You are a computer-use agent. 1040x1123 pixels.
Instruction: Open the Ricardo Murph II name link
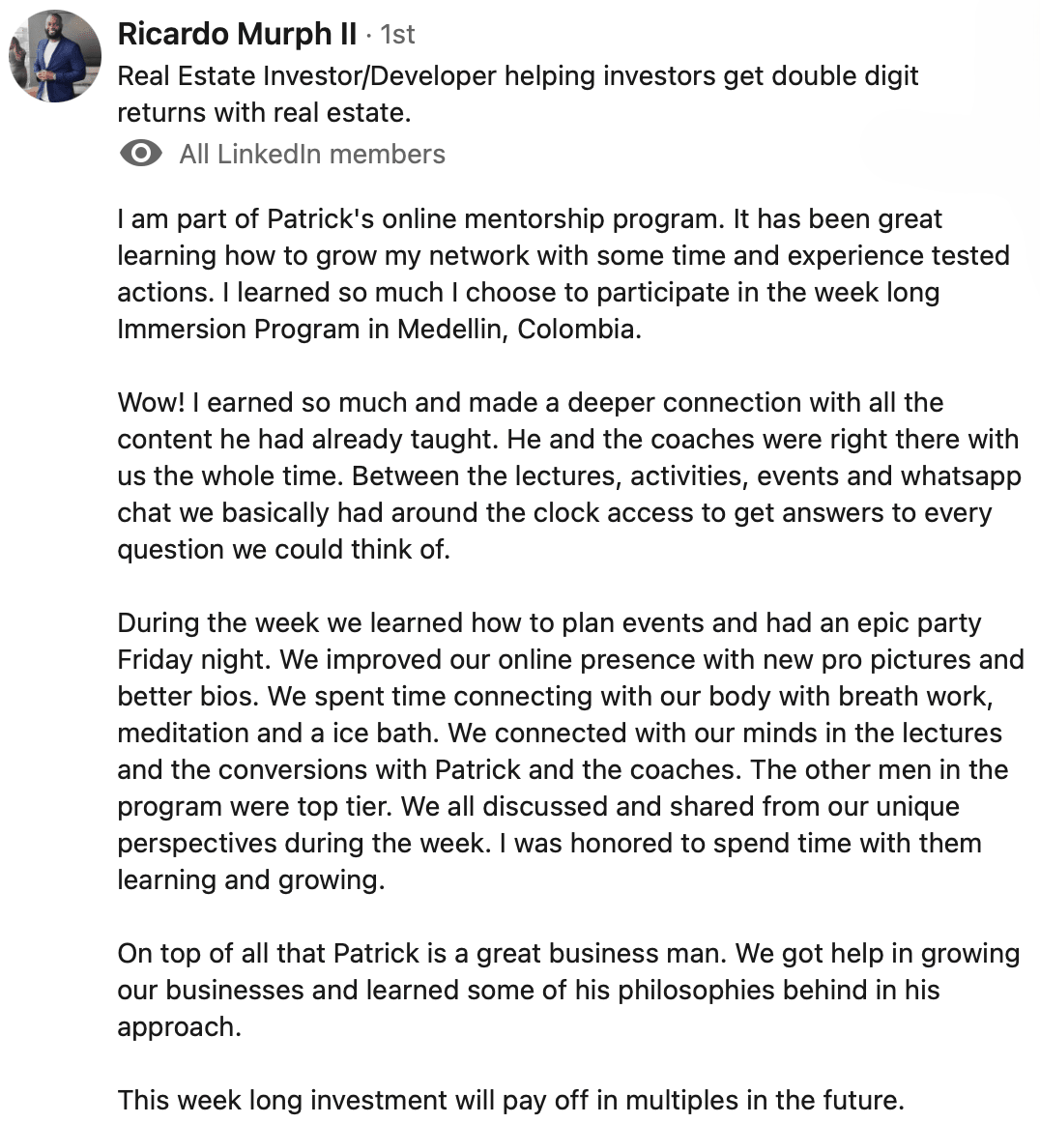237,35
